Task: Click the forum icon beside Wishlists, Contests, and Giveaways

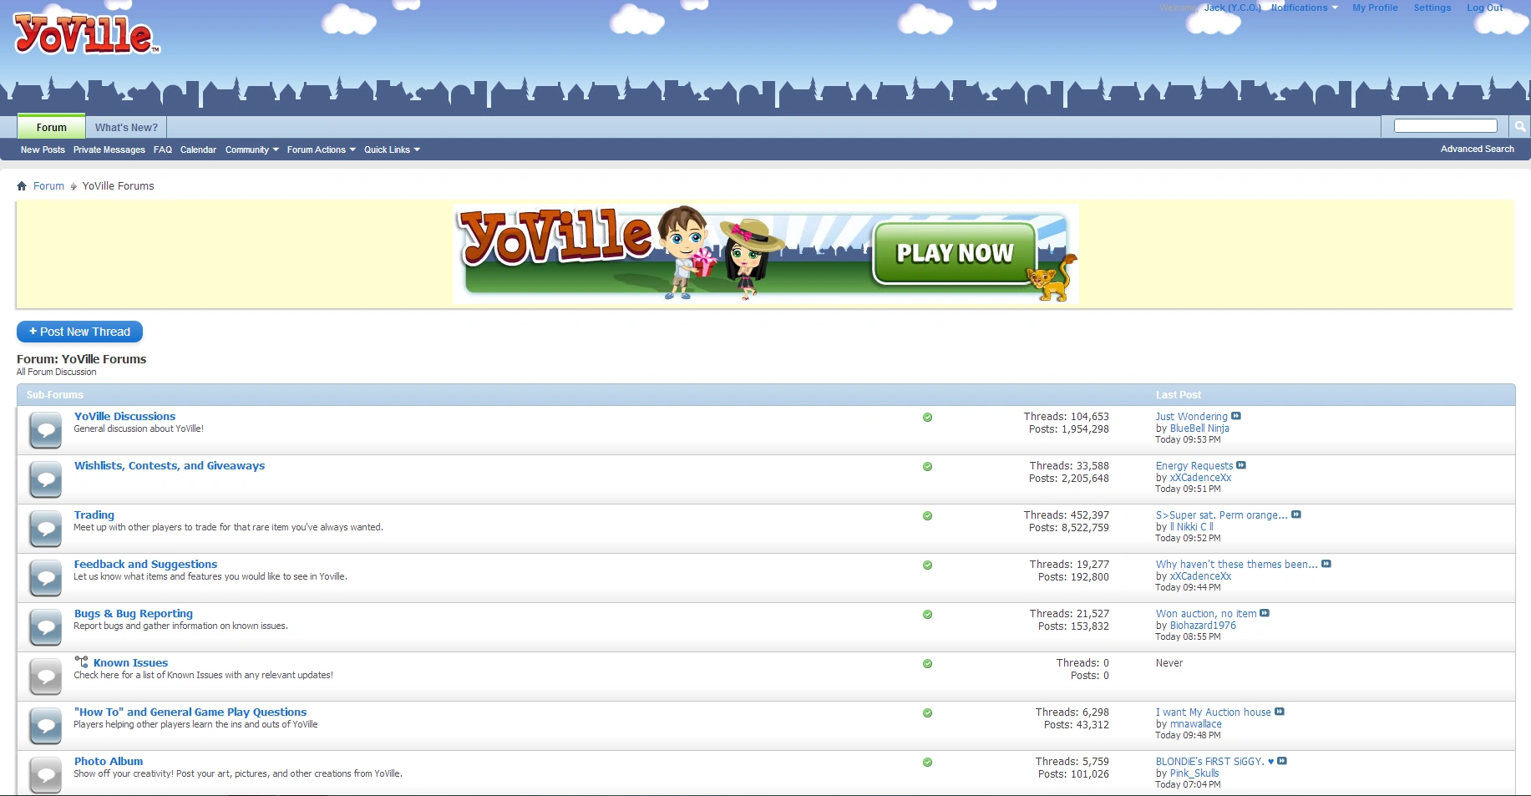Action: (45, 479)
